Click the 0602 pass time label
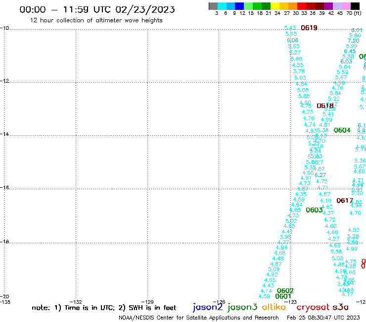Image resolution: width=366 pixels, height=322 pixels. coord(285,291)
